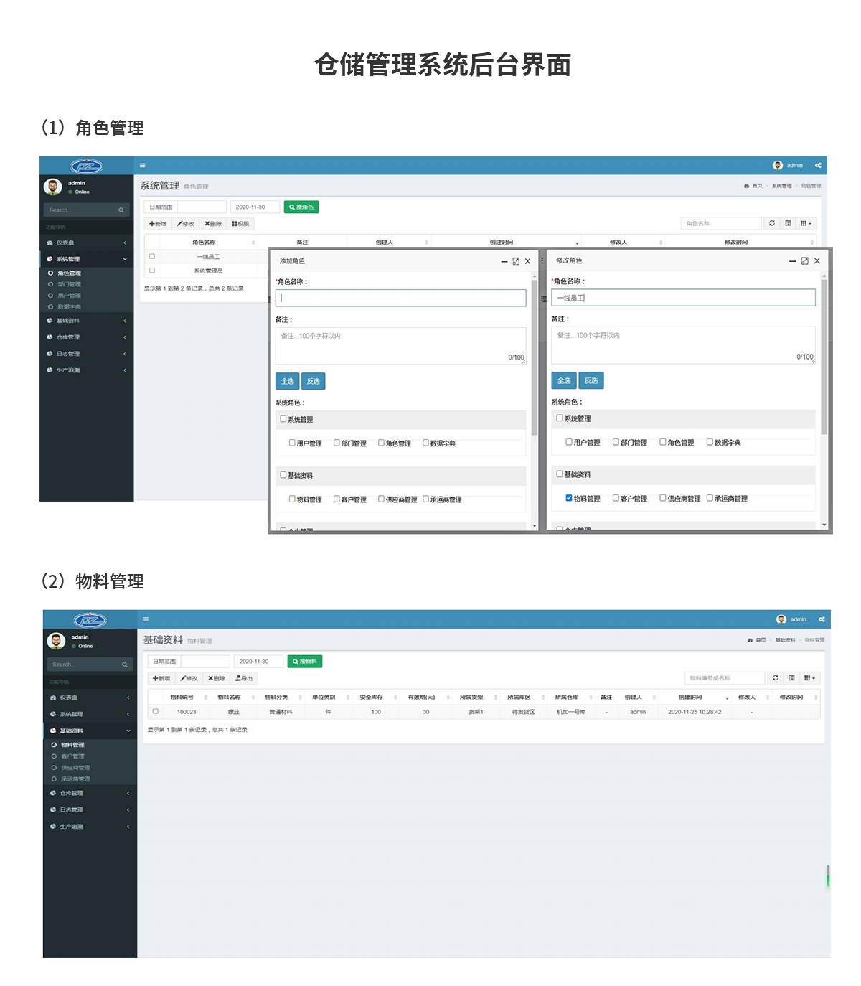Click the 添加角色 dialog vertical scrollbar
This screenshot has height=986, width=861.
[x=535, y=359]
